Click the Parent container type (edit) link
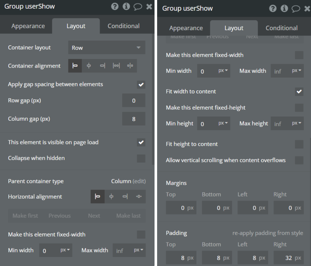The height and width of the screenshot is (266, 311). point(139,181)
